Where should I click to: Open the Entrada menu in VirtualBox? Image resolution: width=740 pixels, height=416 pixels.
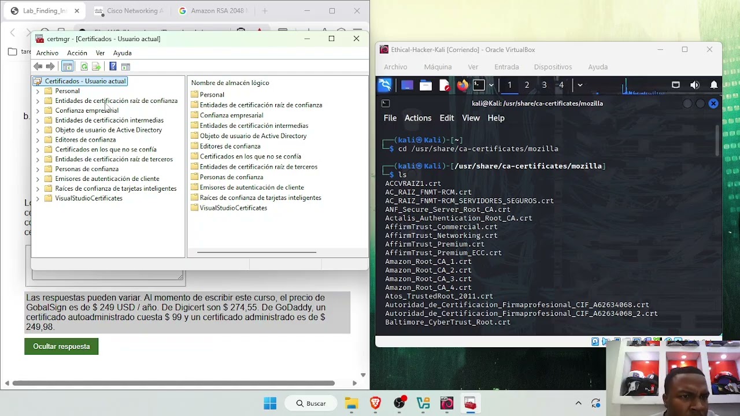[506, 67]
